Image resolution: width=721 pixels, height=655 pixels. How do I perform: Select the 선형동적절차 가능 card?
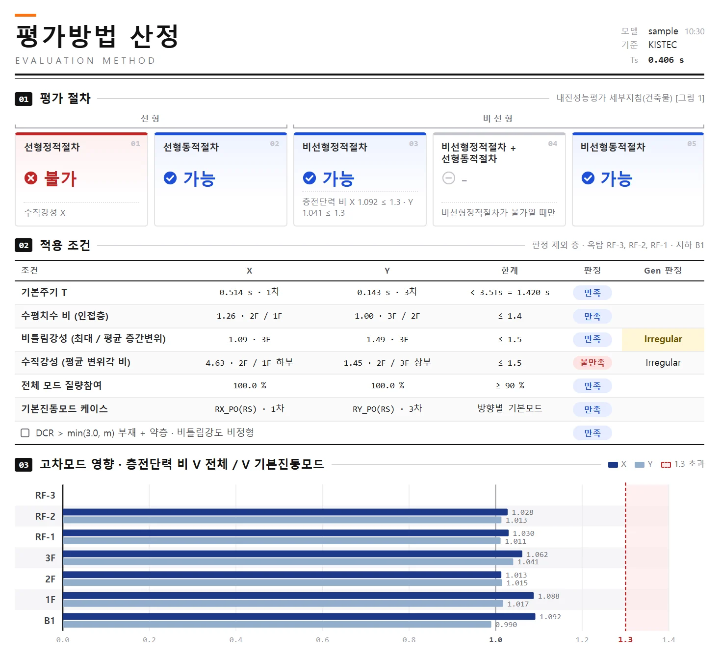pyautogui.click(x=221, y=179)
